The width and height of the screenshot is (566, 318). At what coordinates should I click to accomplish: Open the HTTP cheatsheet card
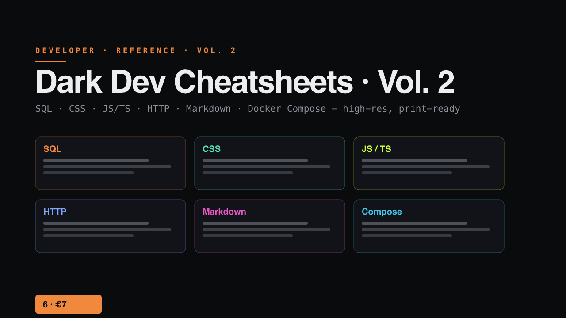coord(111,226)
